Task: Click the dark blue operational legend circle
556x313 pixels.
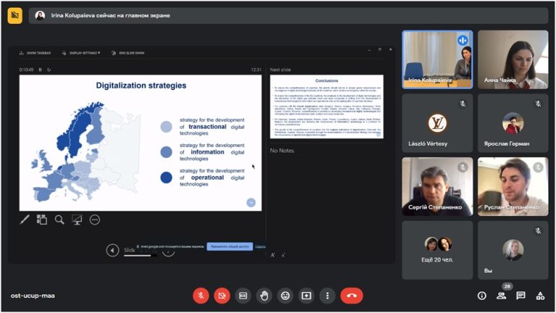Action: pos(167,178)
